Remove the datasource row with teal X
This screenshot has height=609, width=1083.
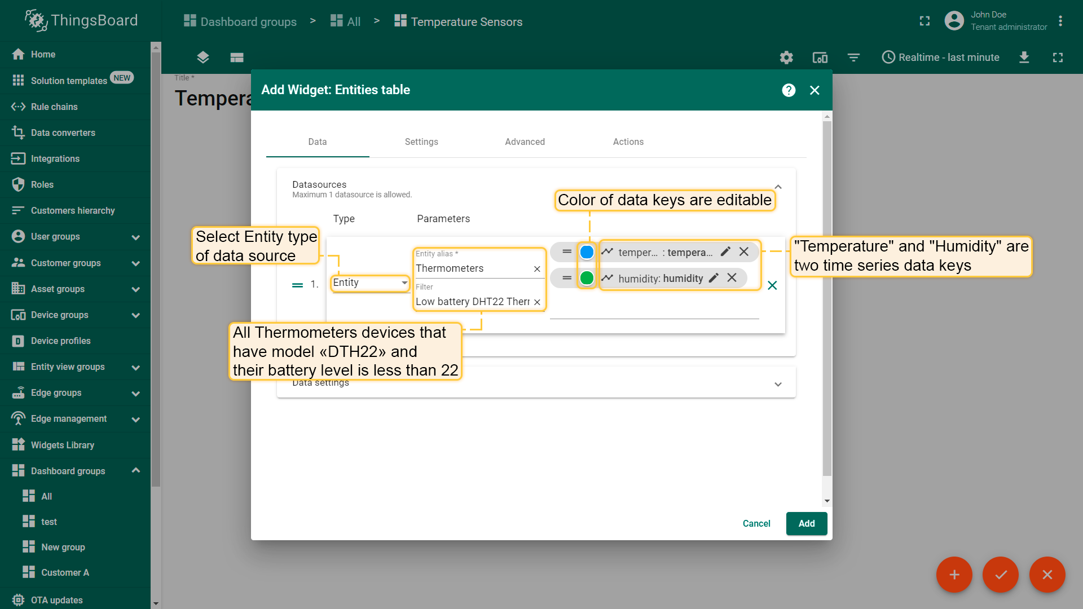(772, 285)
